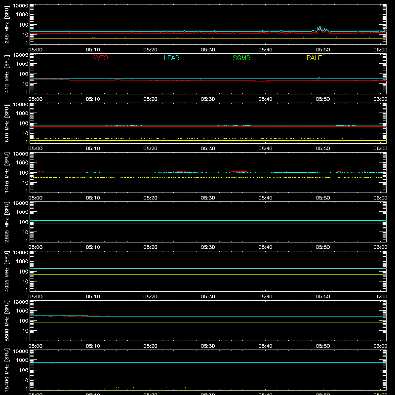This screenshot has height=395, width=395.
Task: Select the '410 MHz [SFU]' axis label
Action: coord(7,74)
